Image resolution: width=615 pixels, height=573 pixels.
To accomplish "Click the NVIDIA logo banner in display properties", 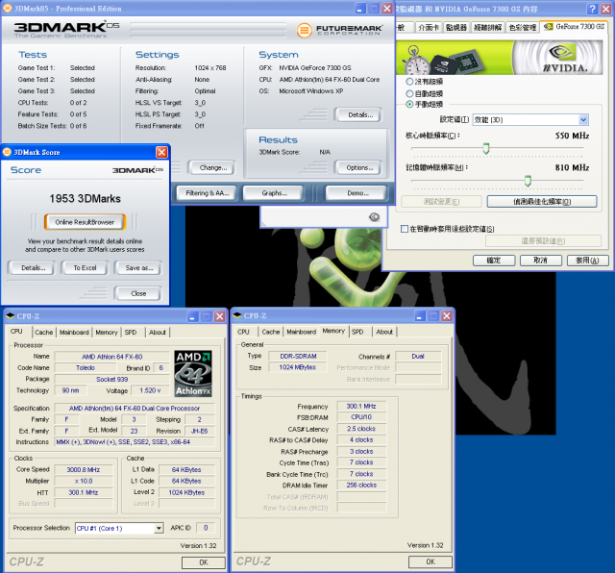I will click(499, 58).
